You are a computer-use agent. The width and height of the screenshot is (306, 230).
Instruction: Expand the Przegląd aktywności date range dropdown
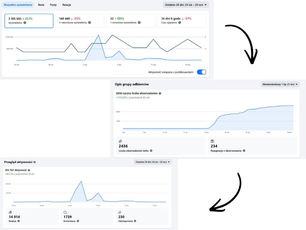[x=153, y=162]
